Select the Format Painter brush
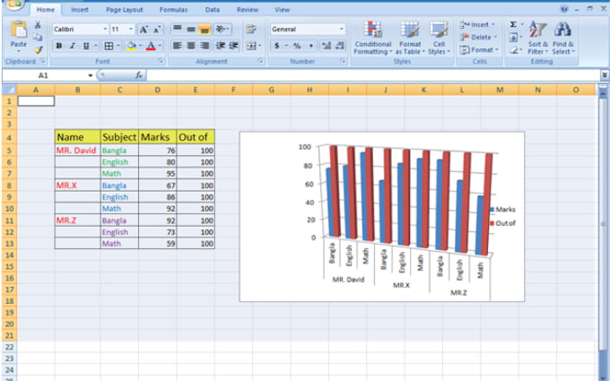 (x=38, y=50)
